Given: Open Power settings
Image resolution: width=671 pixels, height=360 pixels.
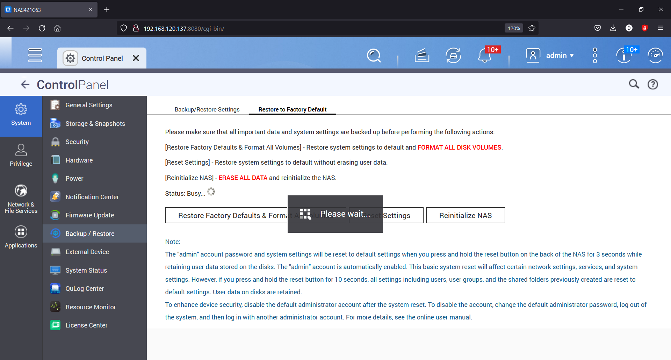Looking at the screenshot, I should pos(94,178).
